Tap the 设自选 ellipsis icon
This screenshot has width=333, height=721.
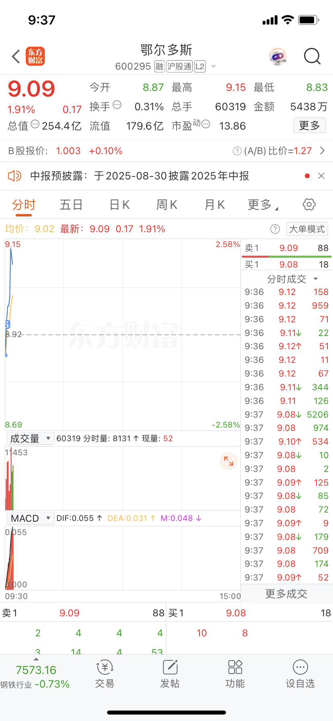pos(300,667)
